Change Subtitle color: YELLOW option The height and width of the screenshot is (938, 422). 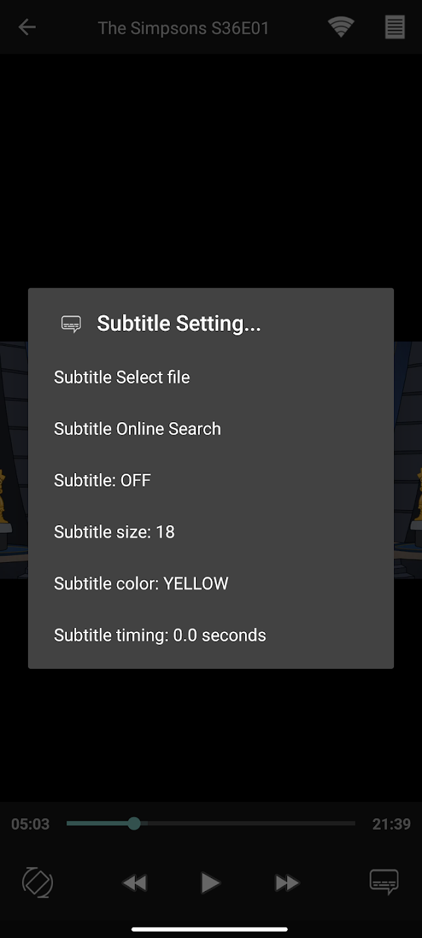pyautogui.click(x=211, y=584)
